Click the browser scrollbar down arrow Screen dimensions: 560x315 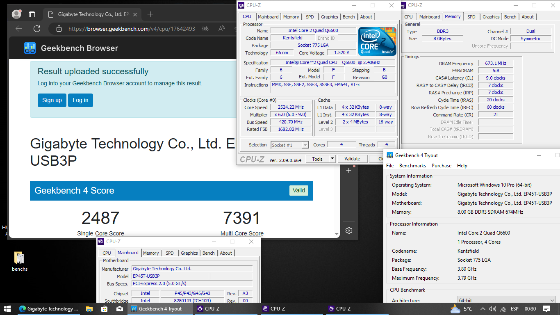click(x=337, y=235)
